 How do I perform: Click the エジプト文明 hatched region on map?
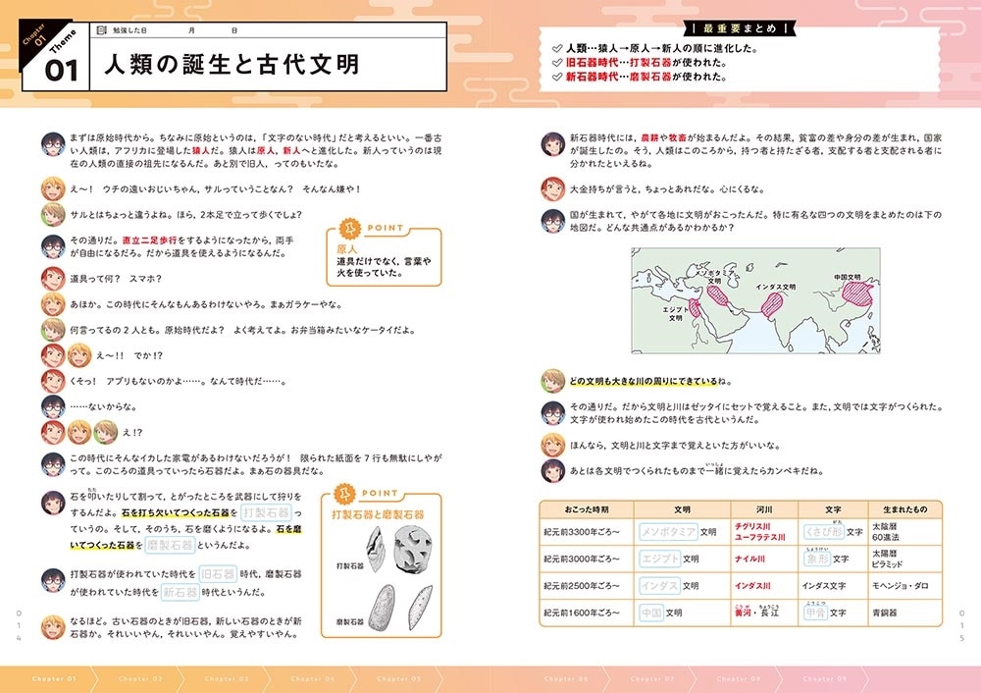coord(696,305)
